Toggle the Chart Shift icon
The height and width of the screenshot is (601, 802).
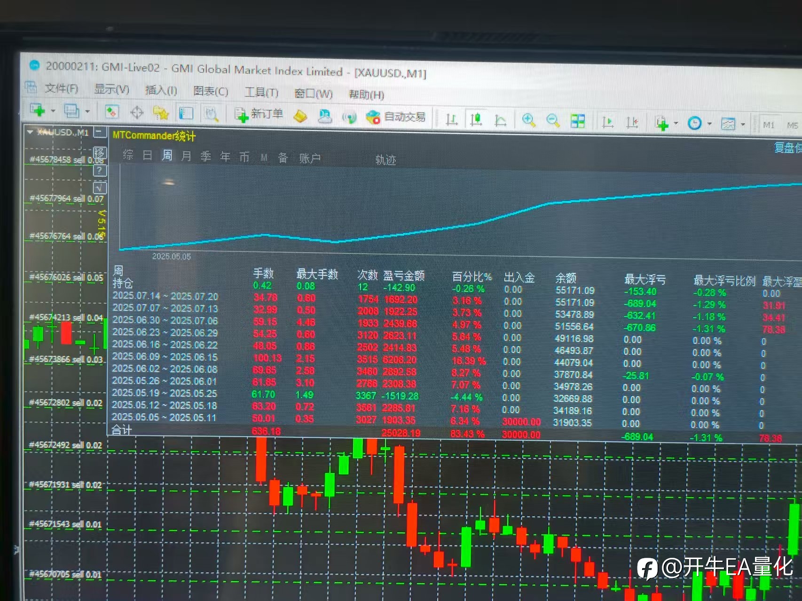(x=632, y=123)
